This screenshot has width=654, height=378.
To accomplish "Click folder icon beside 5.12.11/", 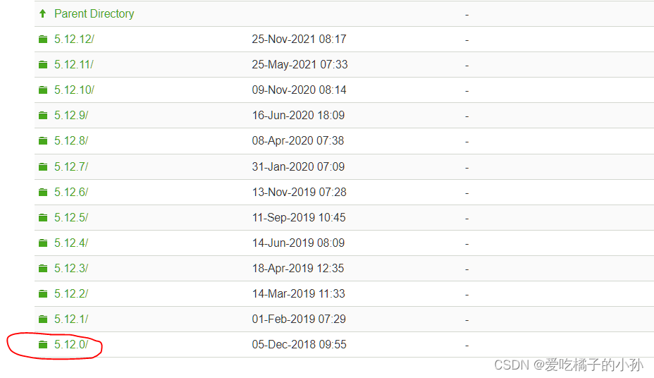I will coord(43,65).
